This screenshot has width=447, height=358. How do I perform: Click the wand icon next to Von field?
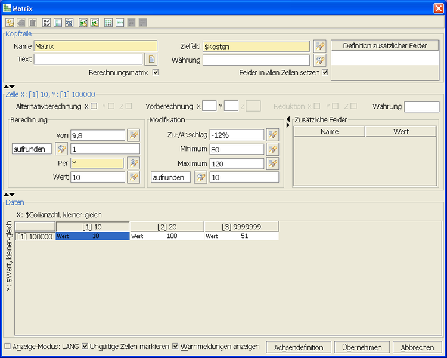click(x=134, y=135)
